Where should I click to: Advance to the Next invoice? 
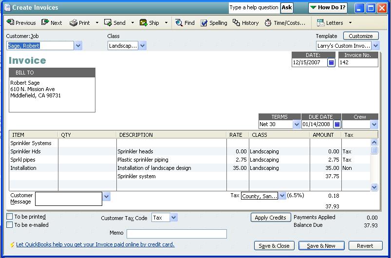click(x=52, y=23)
